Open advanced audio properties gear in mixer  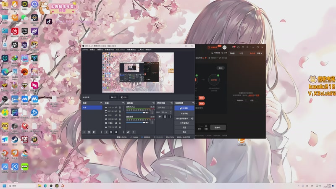tap(128, 132)
